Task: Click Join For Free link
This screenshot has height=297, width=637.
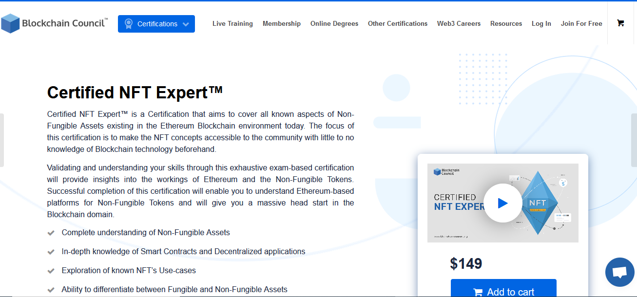Action: pos(581,23)
